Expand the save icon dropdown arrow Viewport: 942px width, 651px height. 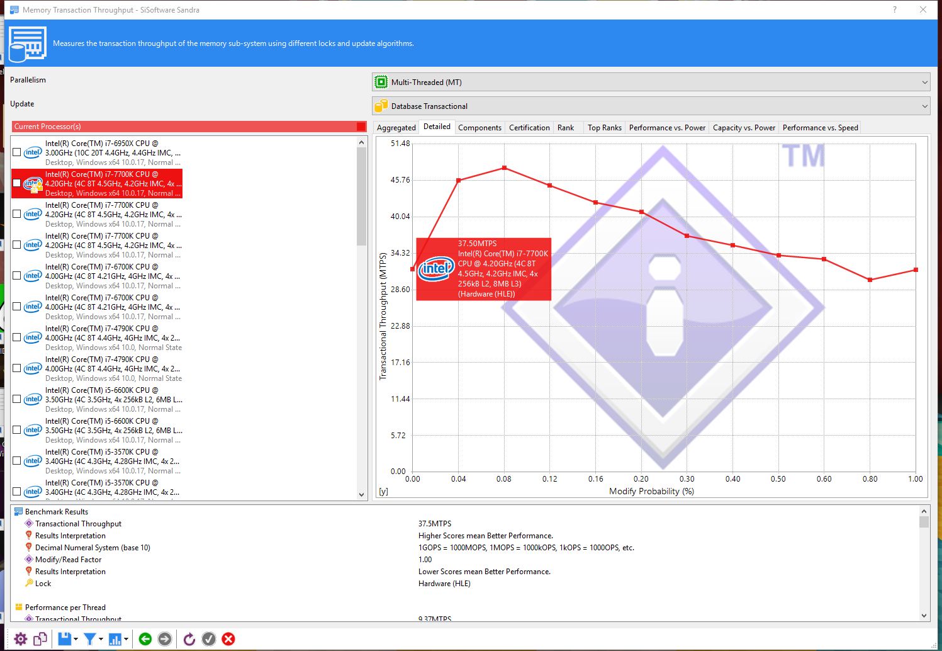tap(76, 639)
